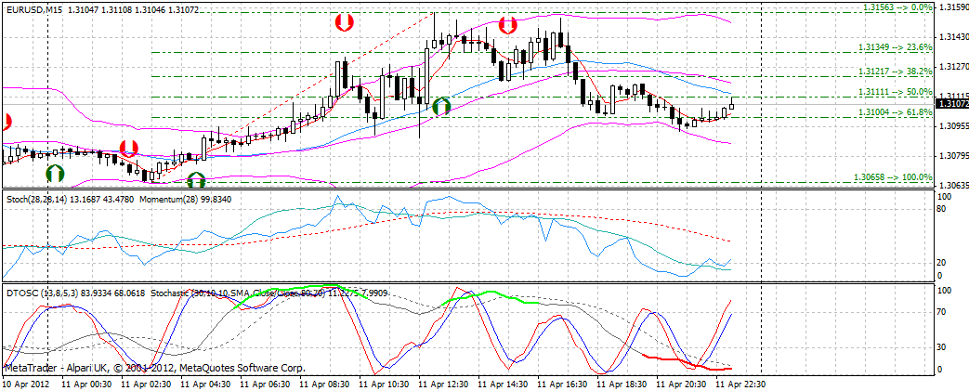Select the Fibonacci label 1.31004 --> 61.8%
This screenshot has height=391, width=969.
coord(896,111)
